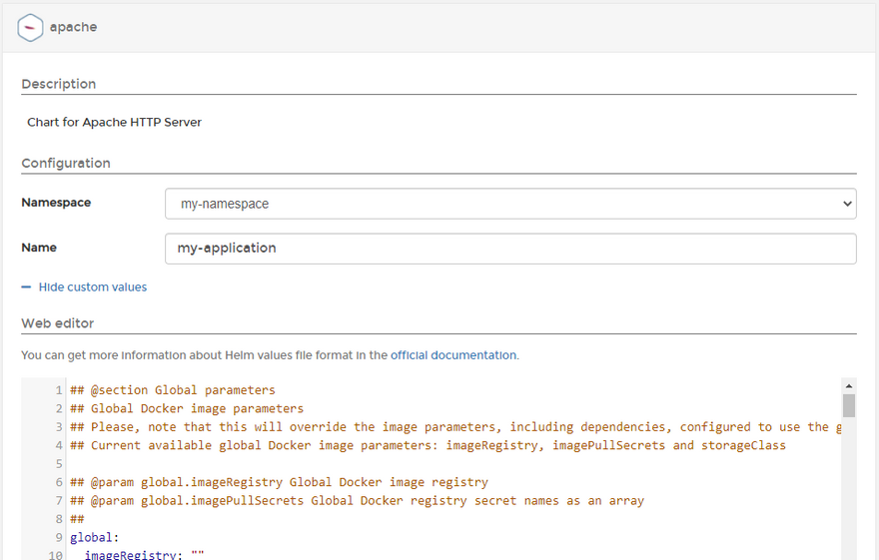
Task: Click the Namespace field label
Action: (56, 203)
